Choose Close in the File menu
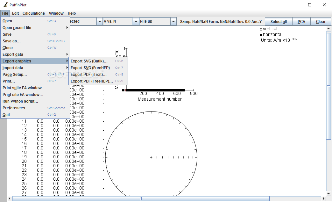Viewport: 332px width, 202px height. tap(35, 48)
